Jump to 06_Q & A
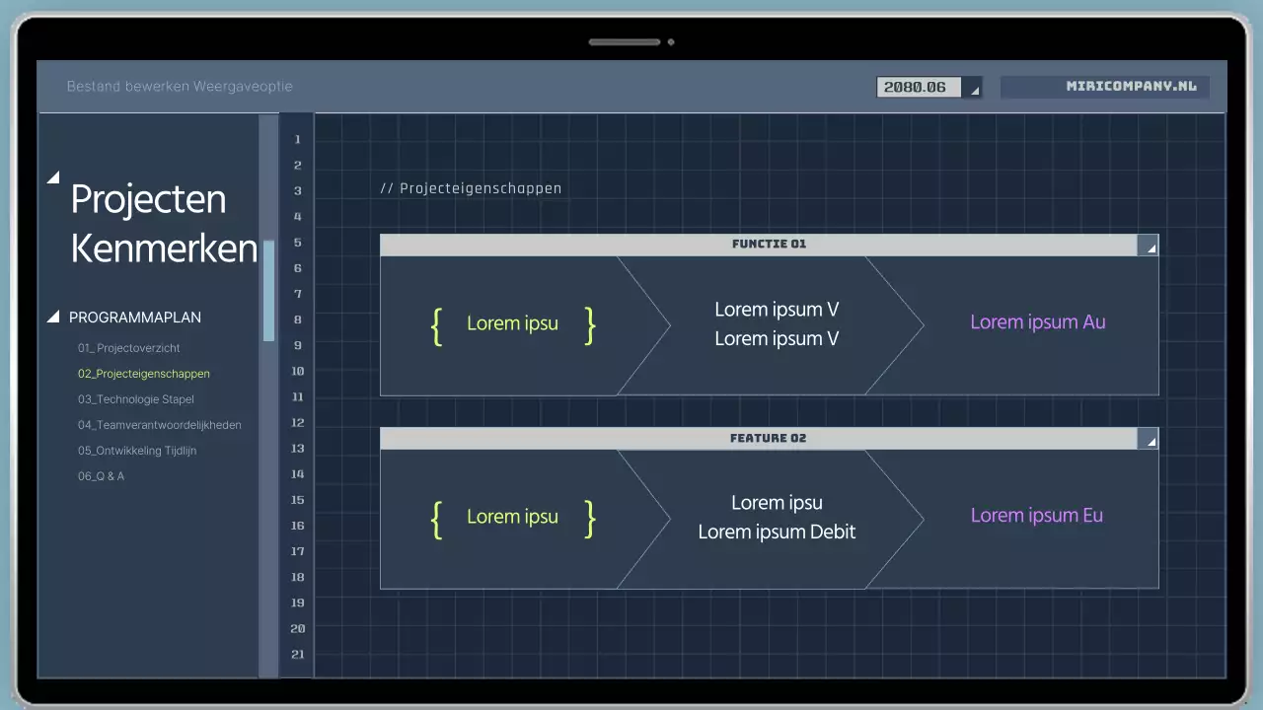This screenshot has width=1263, height=710. point(101,476)
